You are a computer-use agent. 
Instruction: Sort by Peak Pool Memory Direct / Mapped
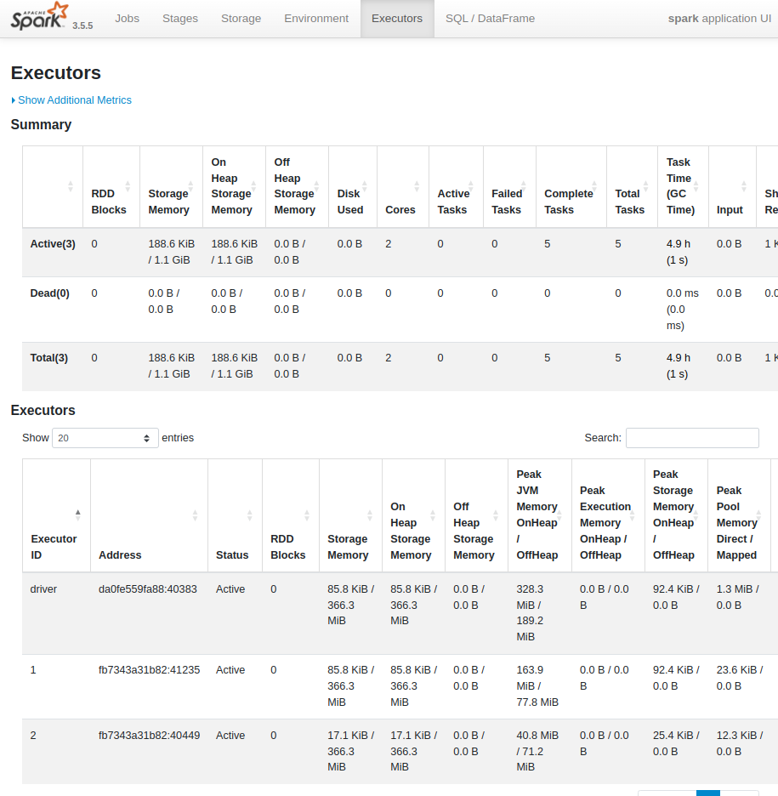tap(740, 515)
